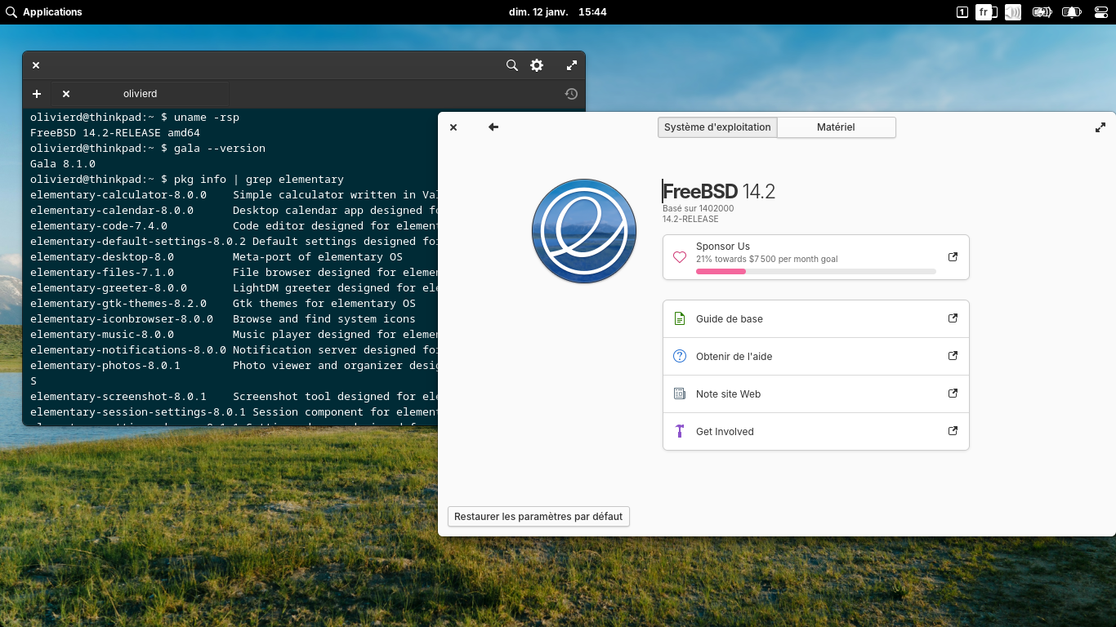Click the elementary-iconbrowser-8.0.0 terminal line
The image size is (1116, 627).
pyautogui.click(x=223, y=319)
